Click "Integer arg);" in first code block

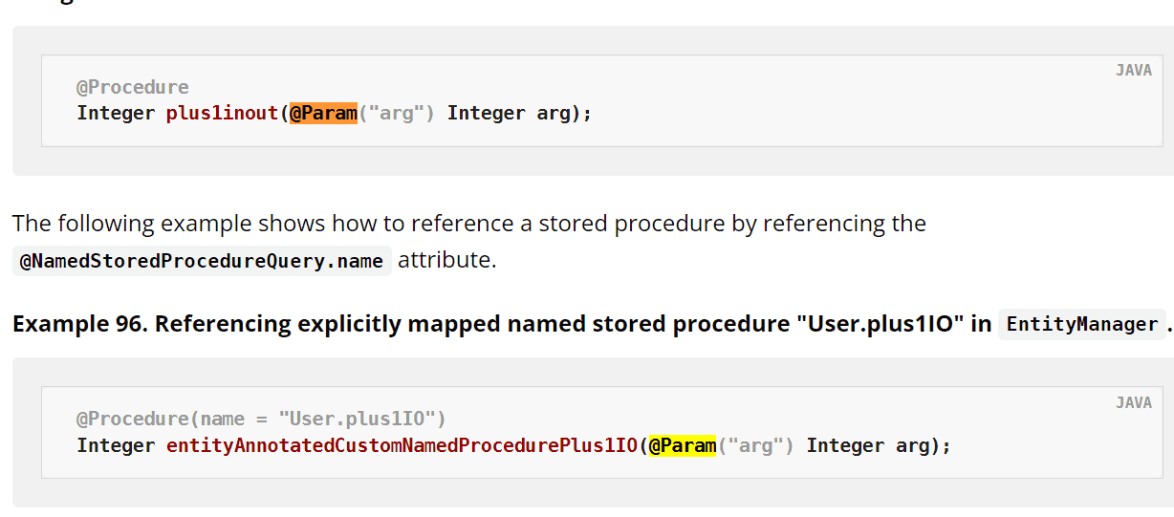pyautogui.click(x=520, y=113)
